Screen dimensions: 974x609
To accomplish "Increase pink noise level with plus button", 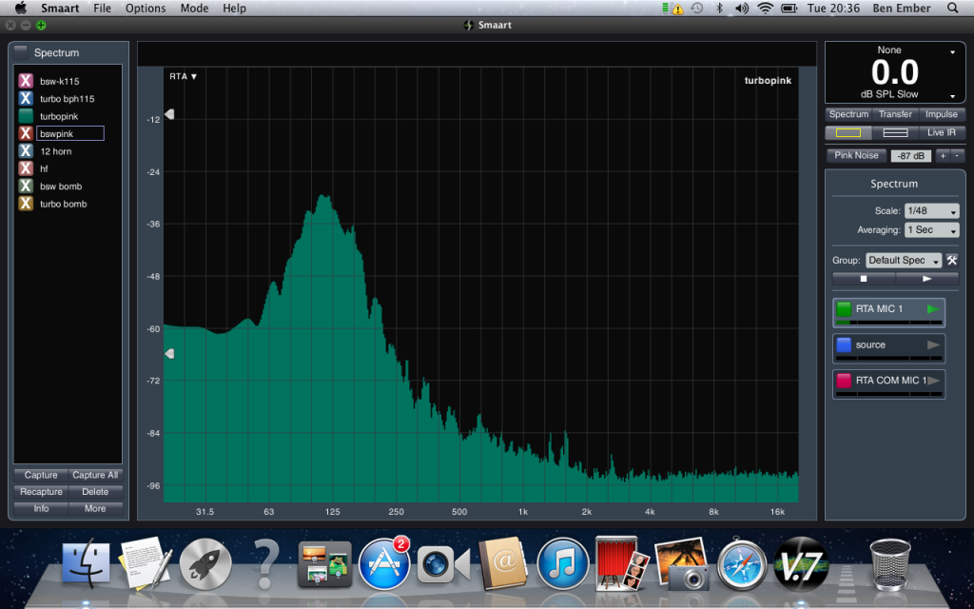I will point(943,155).
